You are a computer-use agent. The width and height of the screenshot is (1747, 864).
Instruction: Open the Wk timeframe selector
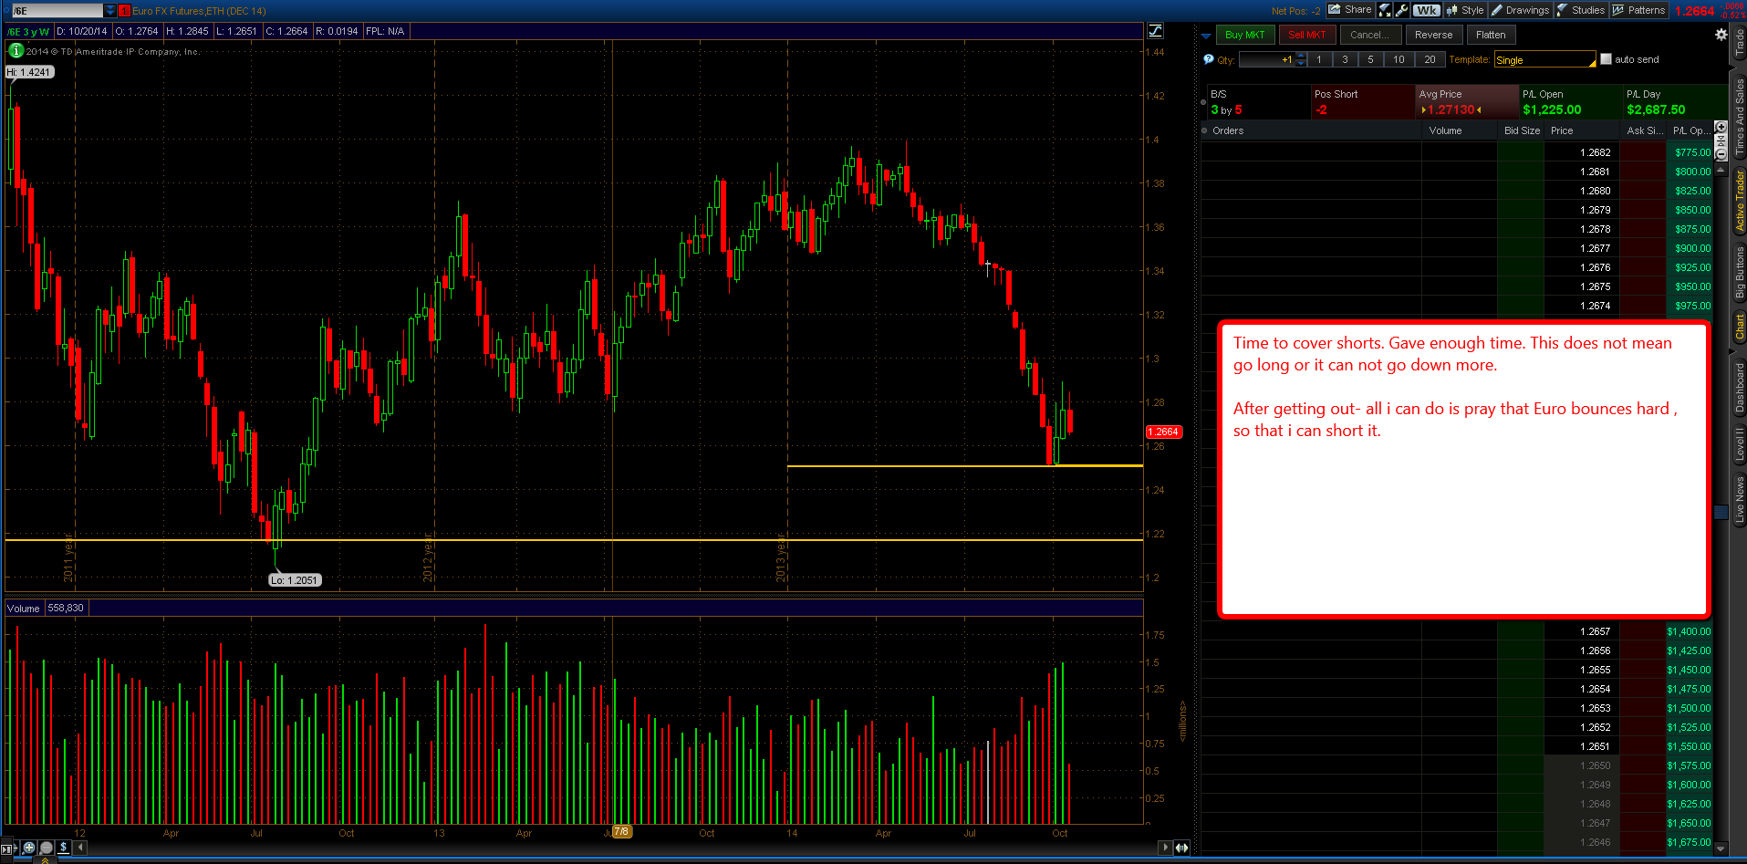[1427, 10]
